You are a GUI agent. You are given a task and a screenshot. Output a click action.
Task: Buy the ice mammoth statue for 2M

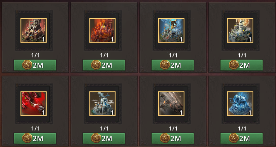pos(242,138)
